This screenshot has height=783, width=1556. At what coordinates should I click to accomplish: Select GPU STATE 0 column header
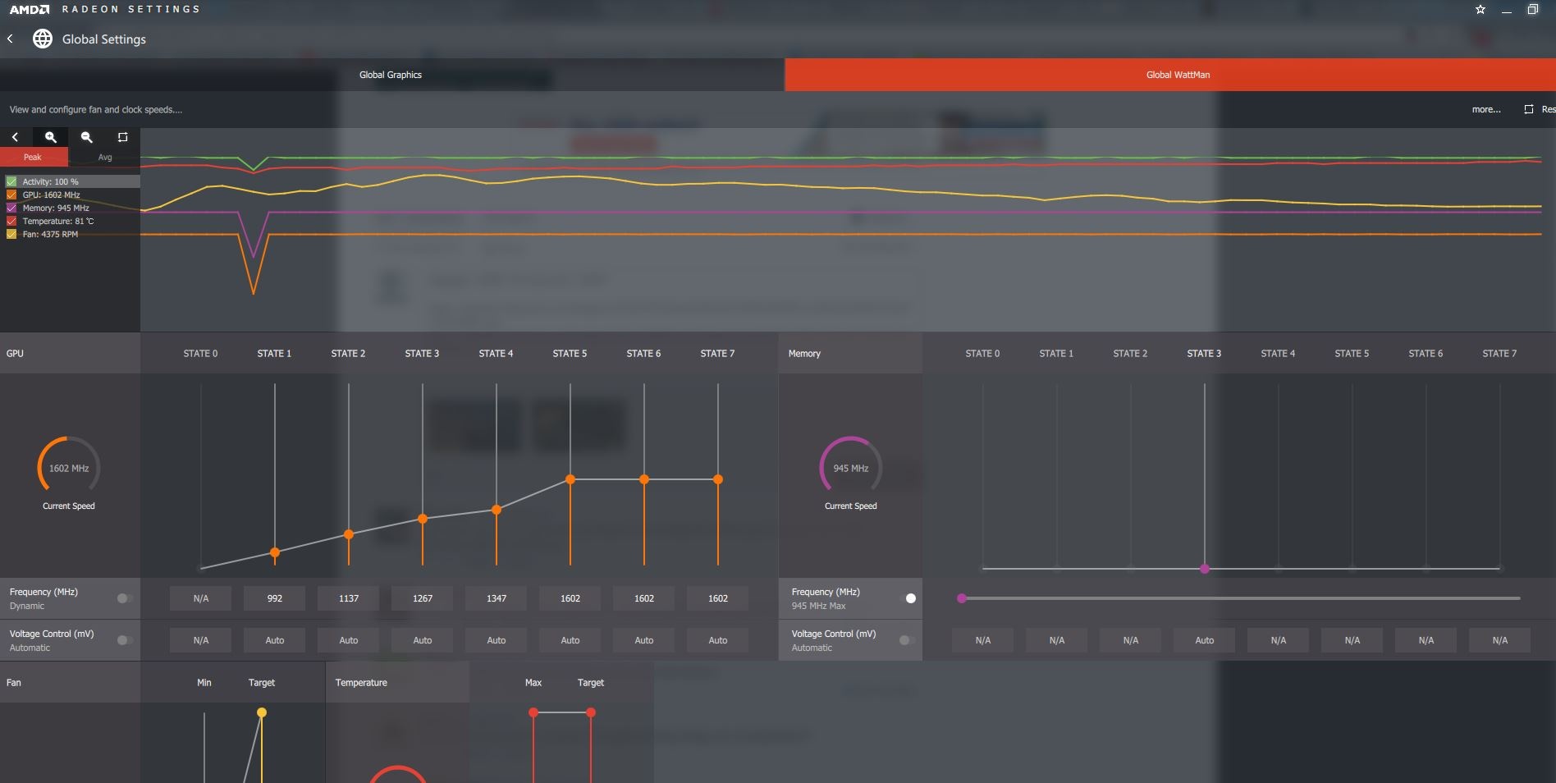[x=201, y=354]
